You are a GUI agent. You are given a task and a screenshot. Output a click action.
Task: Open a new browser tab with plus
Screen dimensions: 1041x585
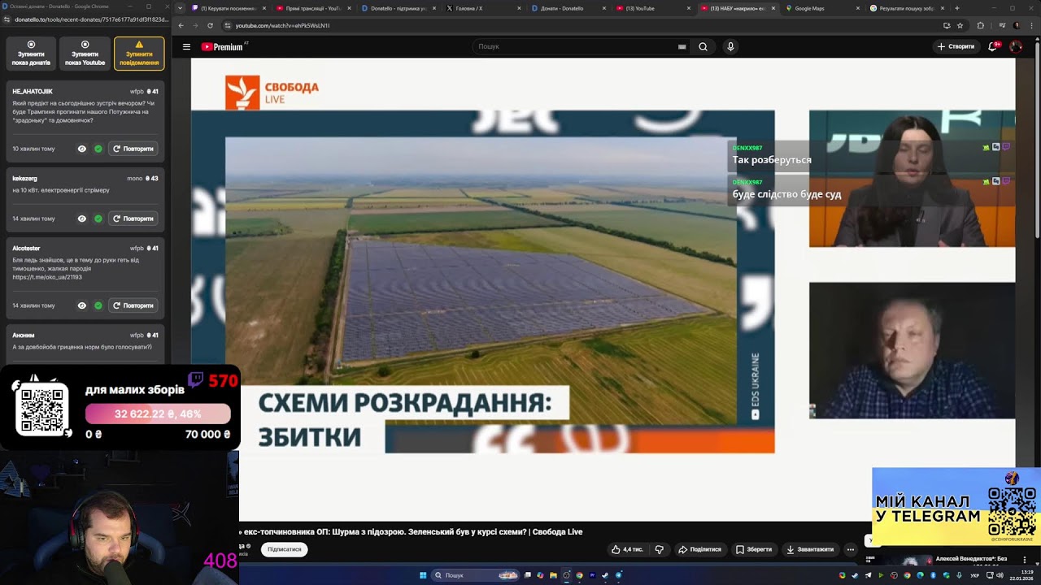pyautogui.click(x=956, y=8)
